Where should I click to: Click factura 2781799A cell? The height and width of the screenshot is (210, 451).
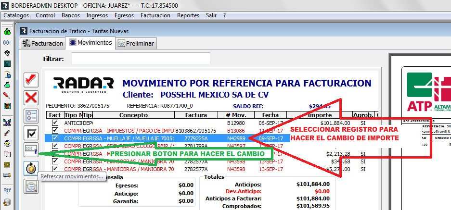[196, 146]
